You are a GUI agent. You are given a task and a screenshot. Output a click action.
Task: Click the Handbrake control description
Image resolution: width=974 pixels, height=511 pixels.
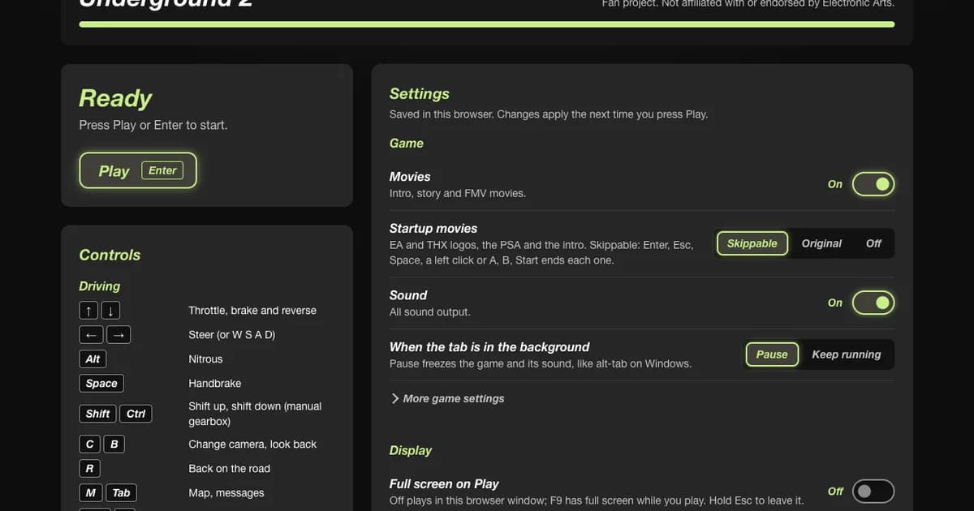click(x=215, y=384)
